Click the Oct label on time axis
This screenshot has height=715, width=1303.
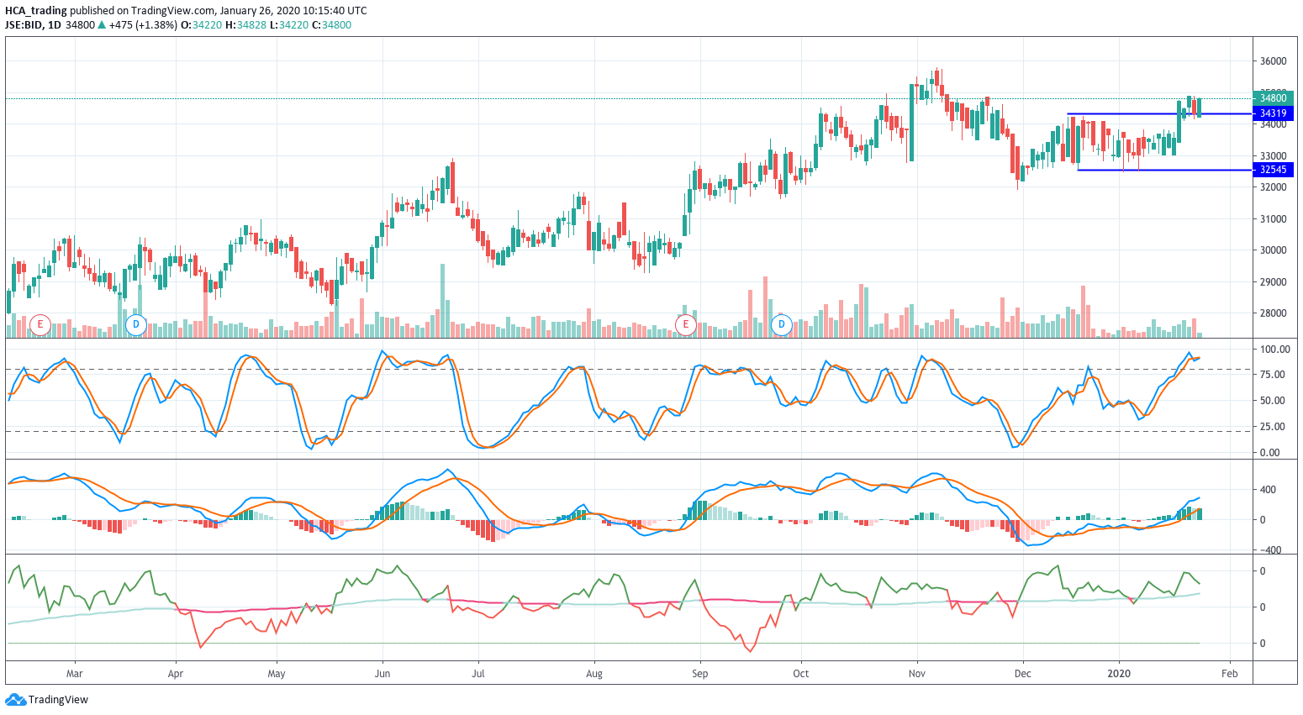(x=801, y=674)
